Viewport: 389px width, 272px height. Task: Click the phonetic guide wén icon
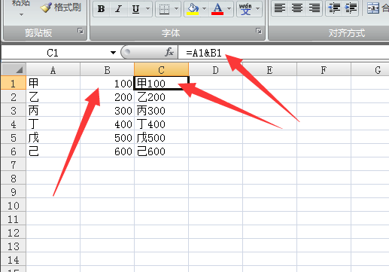pos(245,9)
